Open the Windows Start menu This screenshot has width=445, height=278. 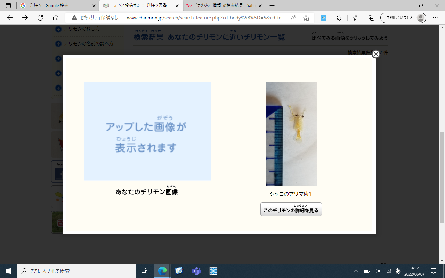(8, 271)
